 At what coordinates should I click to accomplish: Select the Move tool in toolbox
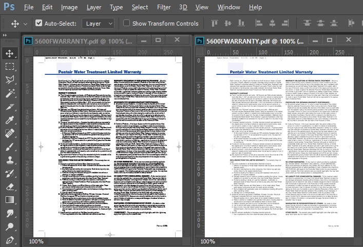(x=9, y=53)
